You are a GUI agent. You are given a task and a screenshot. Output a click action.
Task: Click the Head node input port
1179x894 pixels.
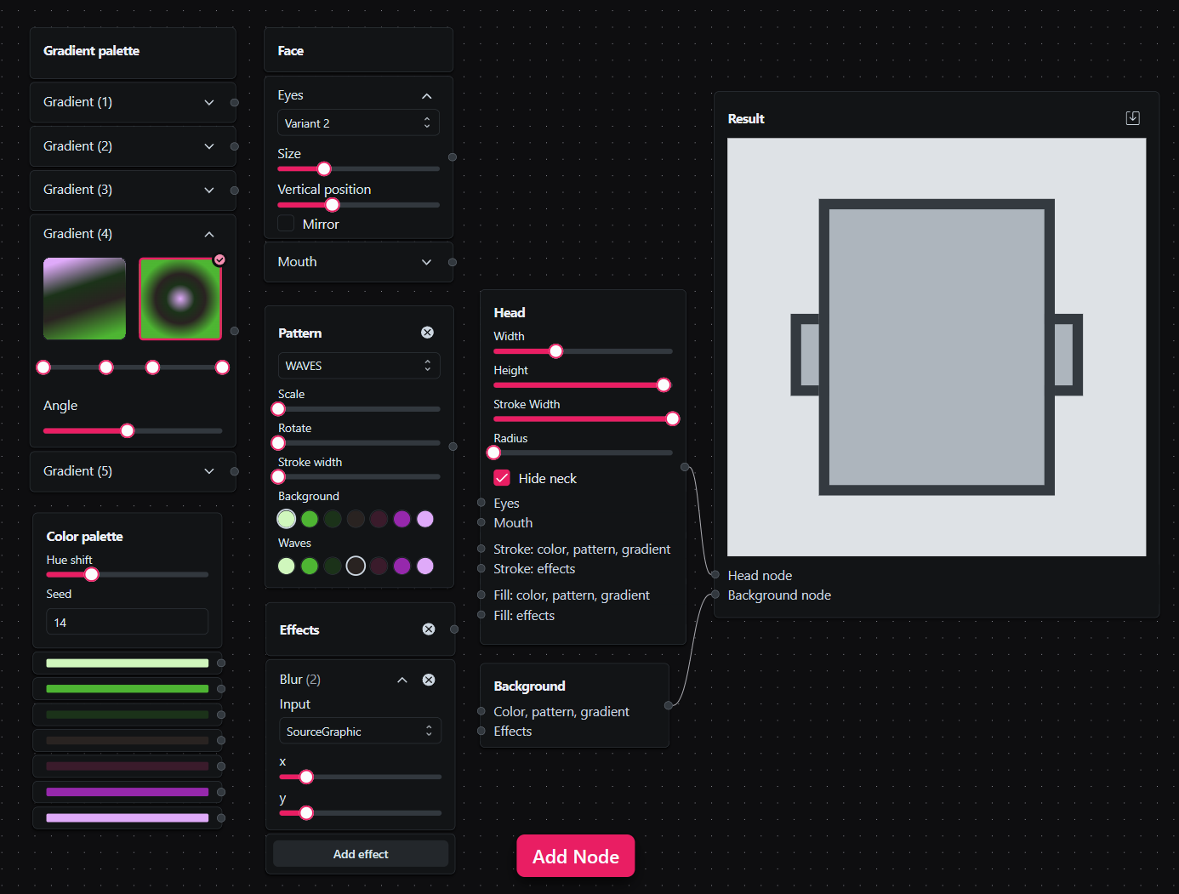pos(715,575)
